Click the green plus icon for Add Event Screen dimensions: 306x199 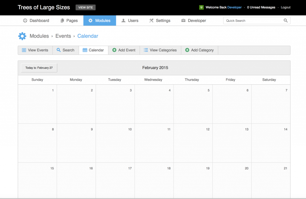(114, 50)
